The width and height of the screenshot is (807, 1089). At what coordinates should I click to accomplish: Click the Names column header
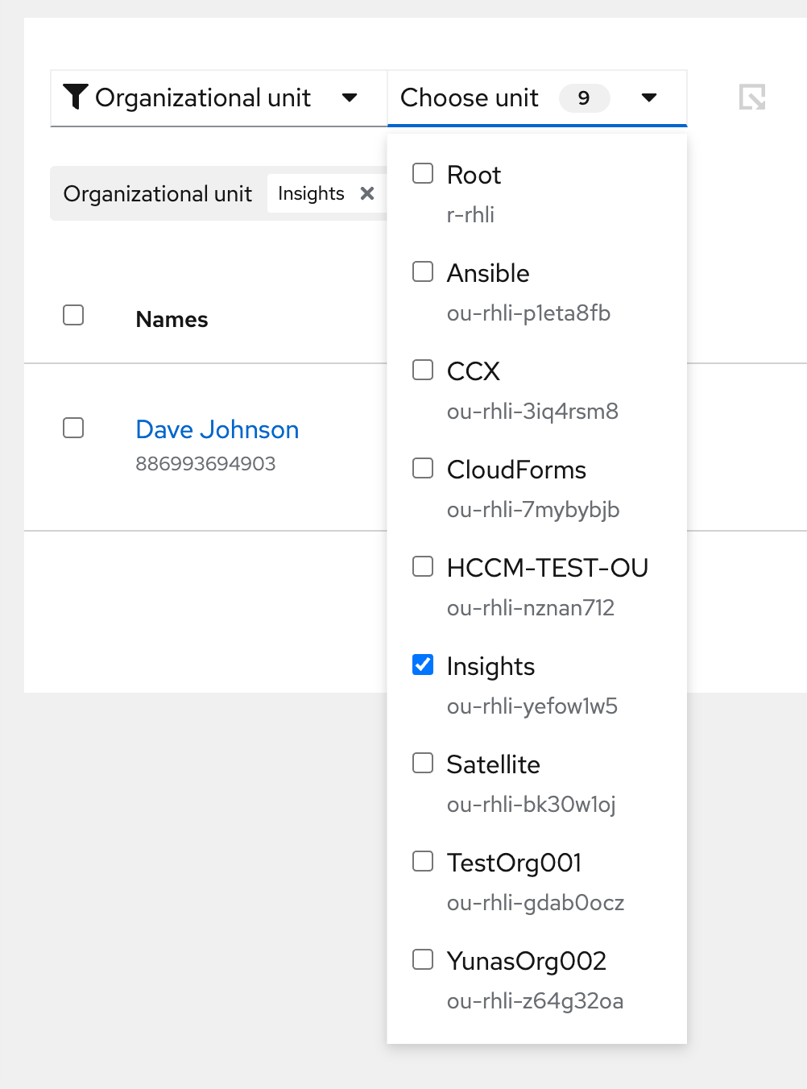click(x=172, y=320)
